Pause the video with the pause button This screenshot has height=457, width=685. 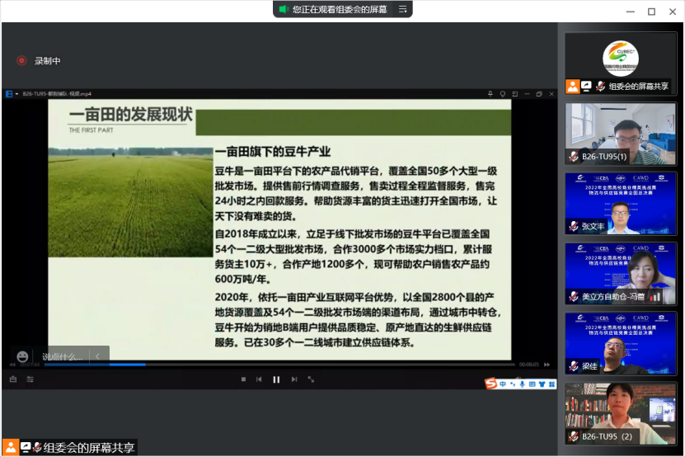pyautogui.click(x=276, y=379)
